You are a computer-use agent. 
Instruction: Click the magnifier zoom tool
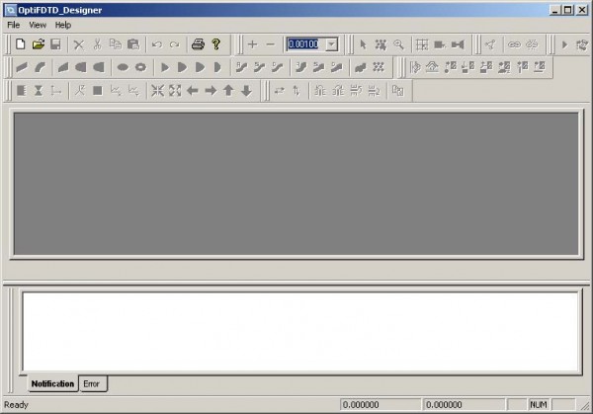(x=398, y=44)
